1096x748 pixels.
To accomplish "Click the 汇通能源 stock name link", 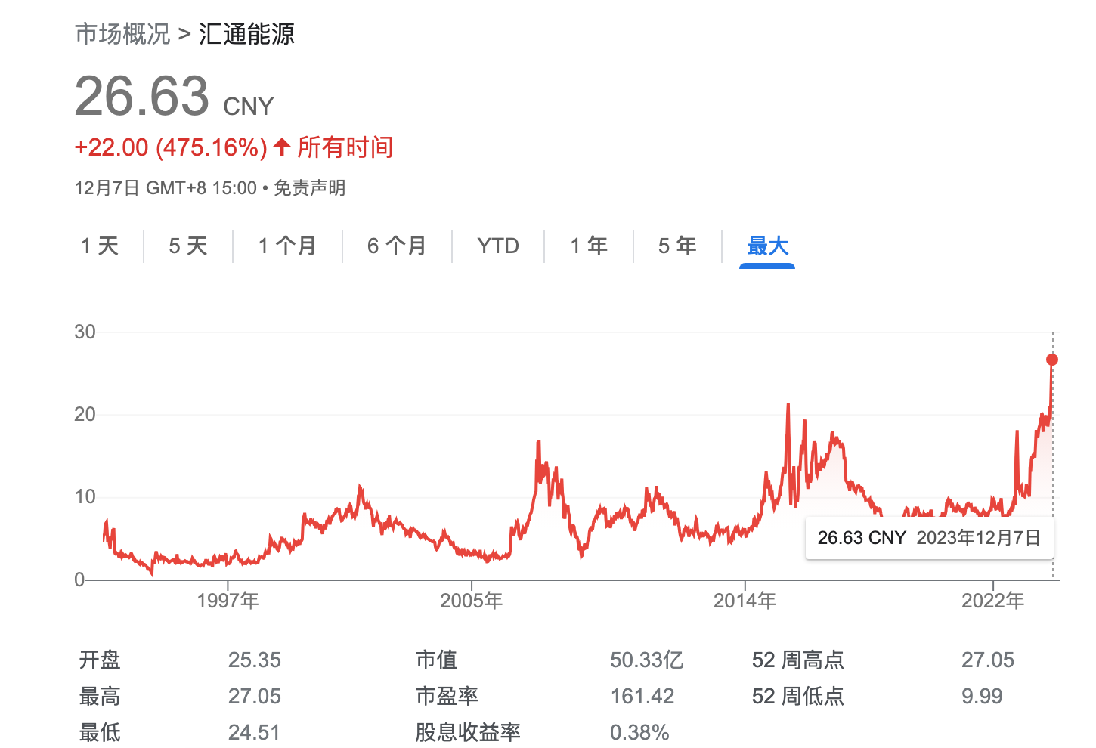I will click(246, 34).
